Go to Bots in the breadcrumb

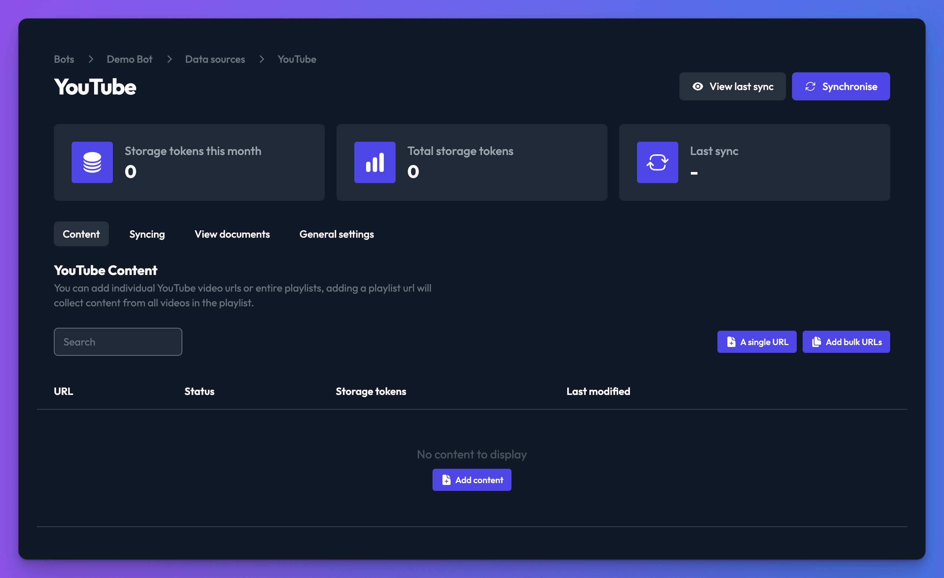click(x=64, y=59)
